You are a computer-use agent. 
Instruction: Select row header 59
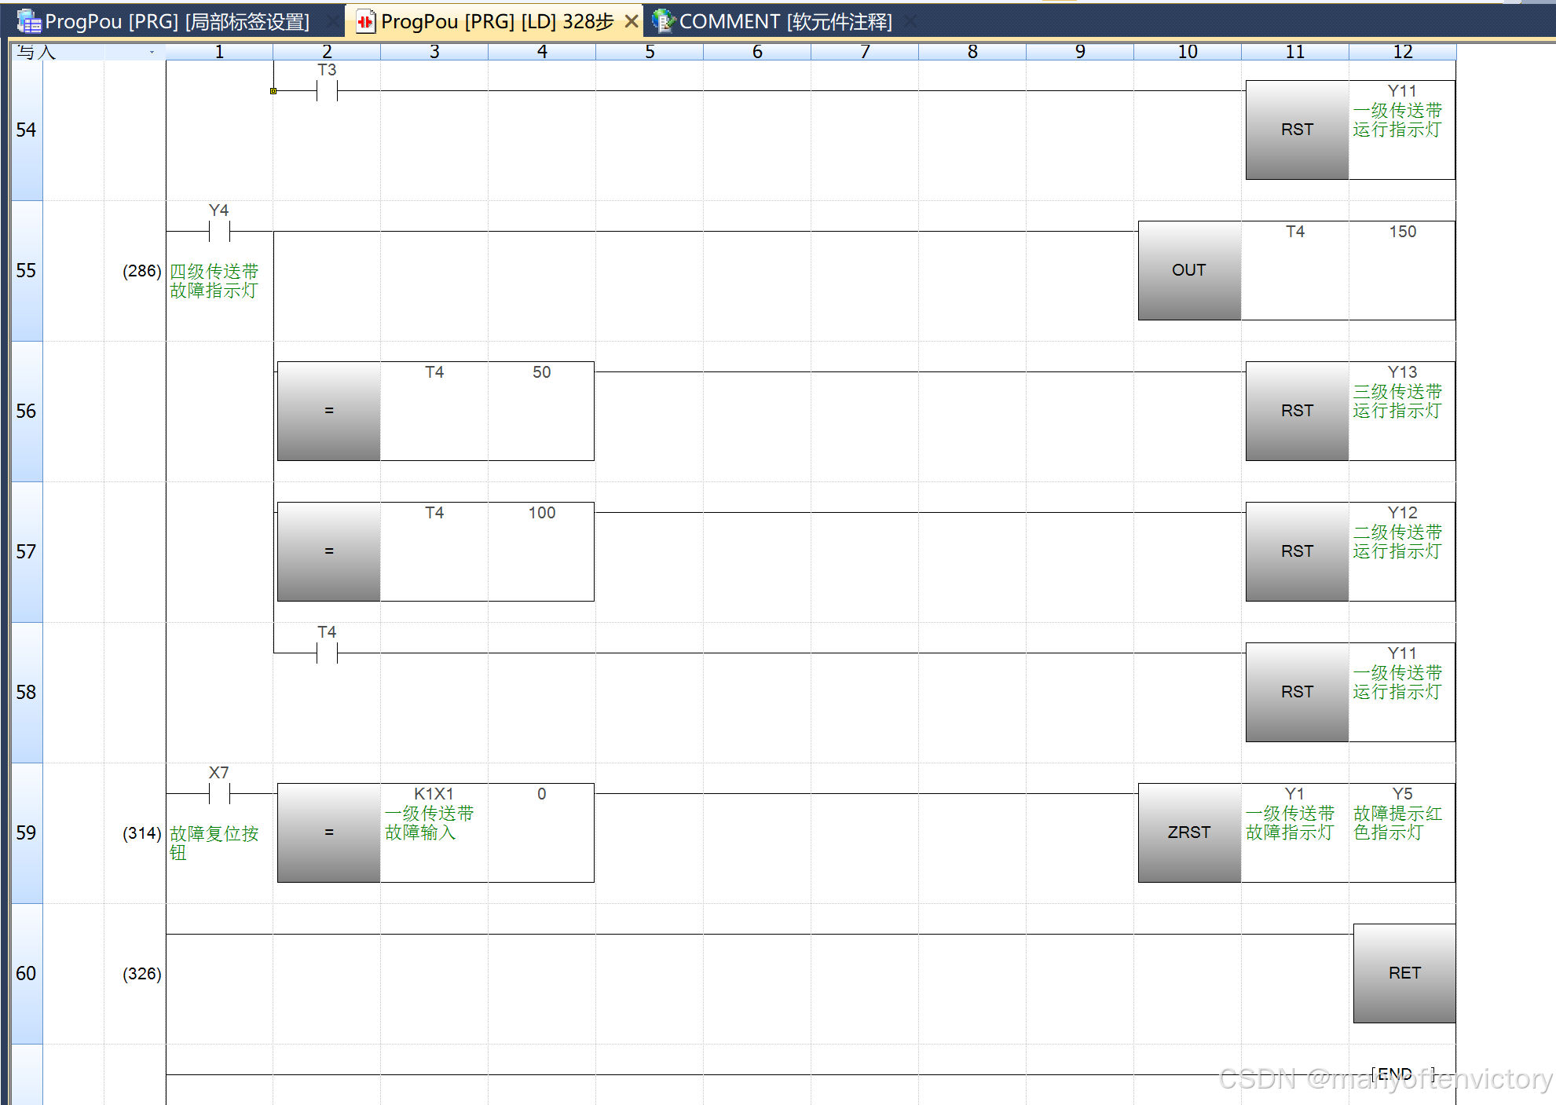(27, 832)
